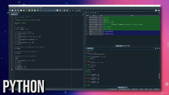
Task: Open the editor pane options menu
Action: (83, 15)
